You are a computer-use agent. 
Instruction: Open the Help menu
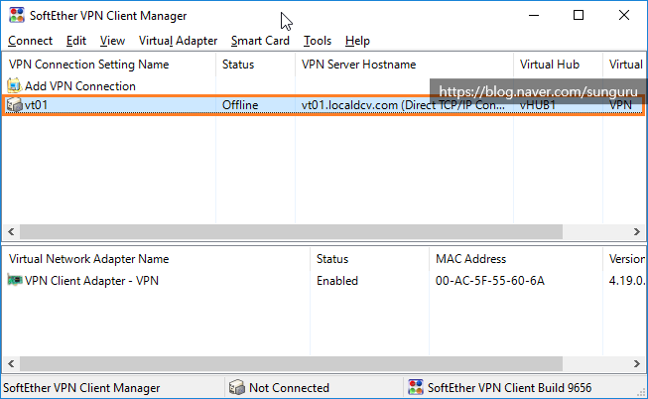(x=357, y=41)
